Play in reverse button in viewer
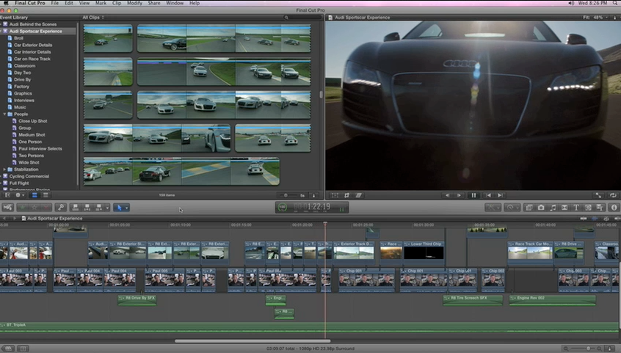Image resolution: width=621 pixels, height=353 pixels. pos(448,195)
